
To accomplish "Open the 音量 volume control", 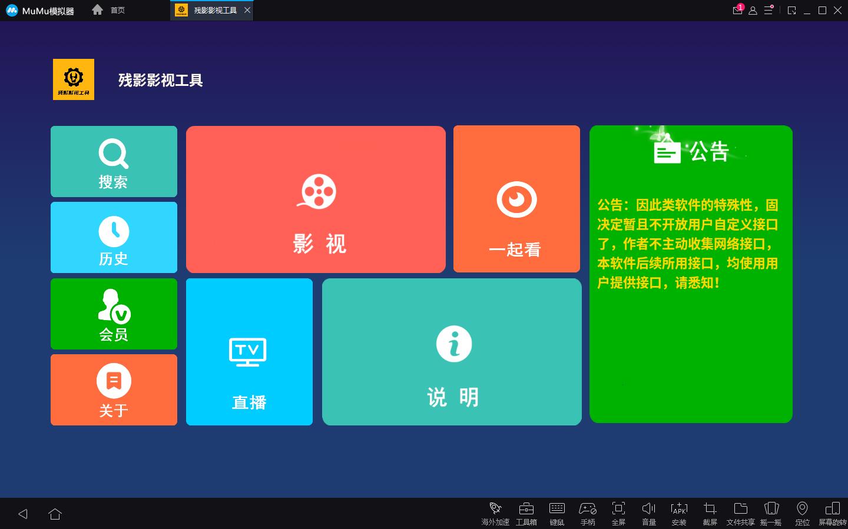I will coord(649,513).
